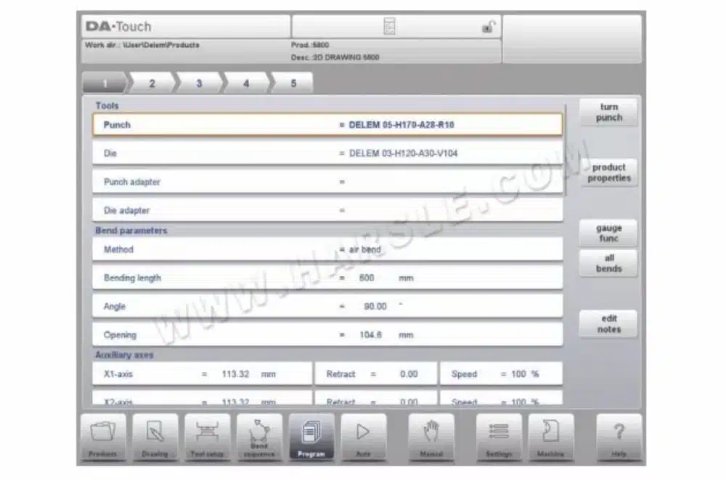Go to bend step 3 tab

pos(199,84)
